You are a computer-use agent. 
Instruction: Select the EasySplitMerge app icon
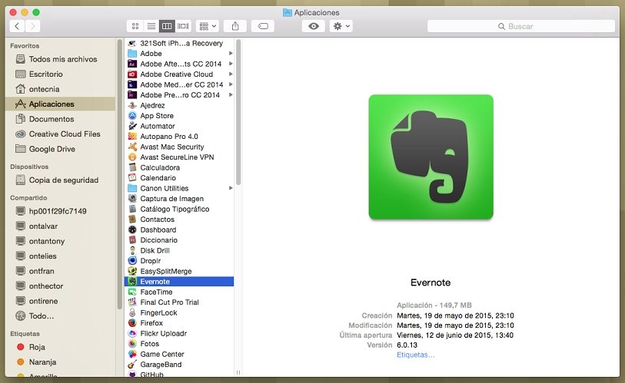click(x=132, y=271)
